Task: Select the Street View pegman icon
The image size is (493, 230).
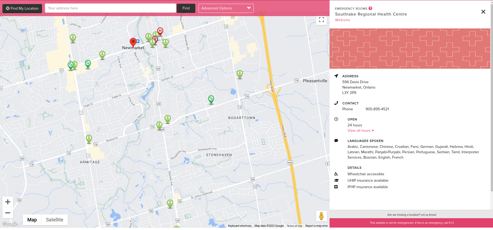Action: coord(322,216)
